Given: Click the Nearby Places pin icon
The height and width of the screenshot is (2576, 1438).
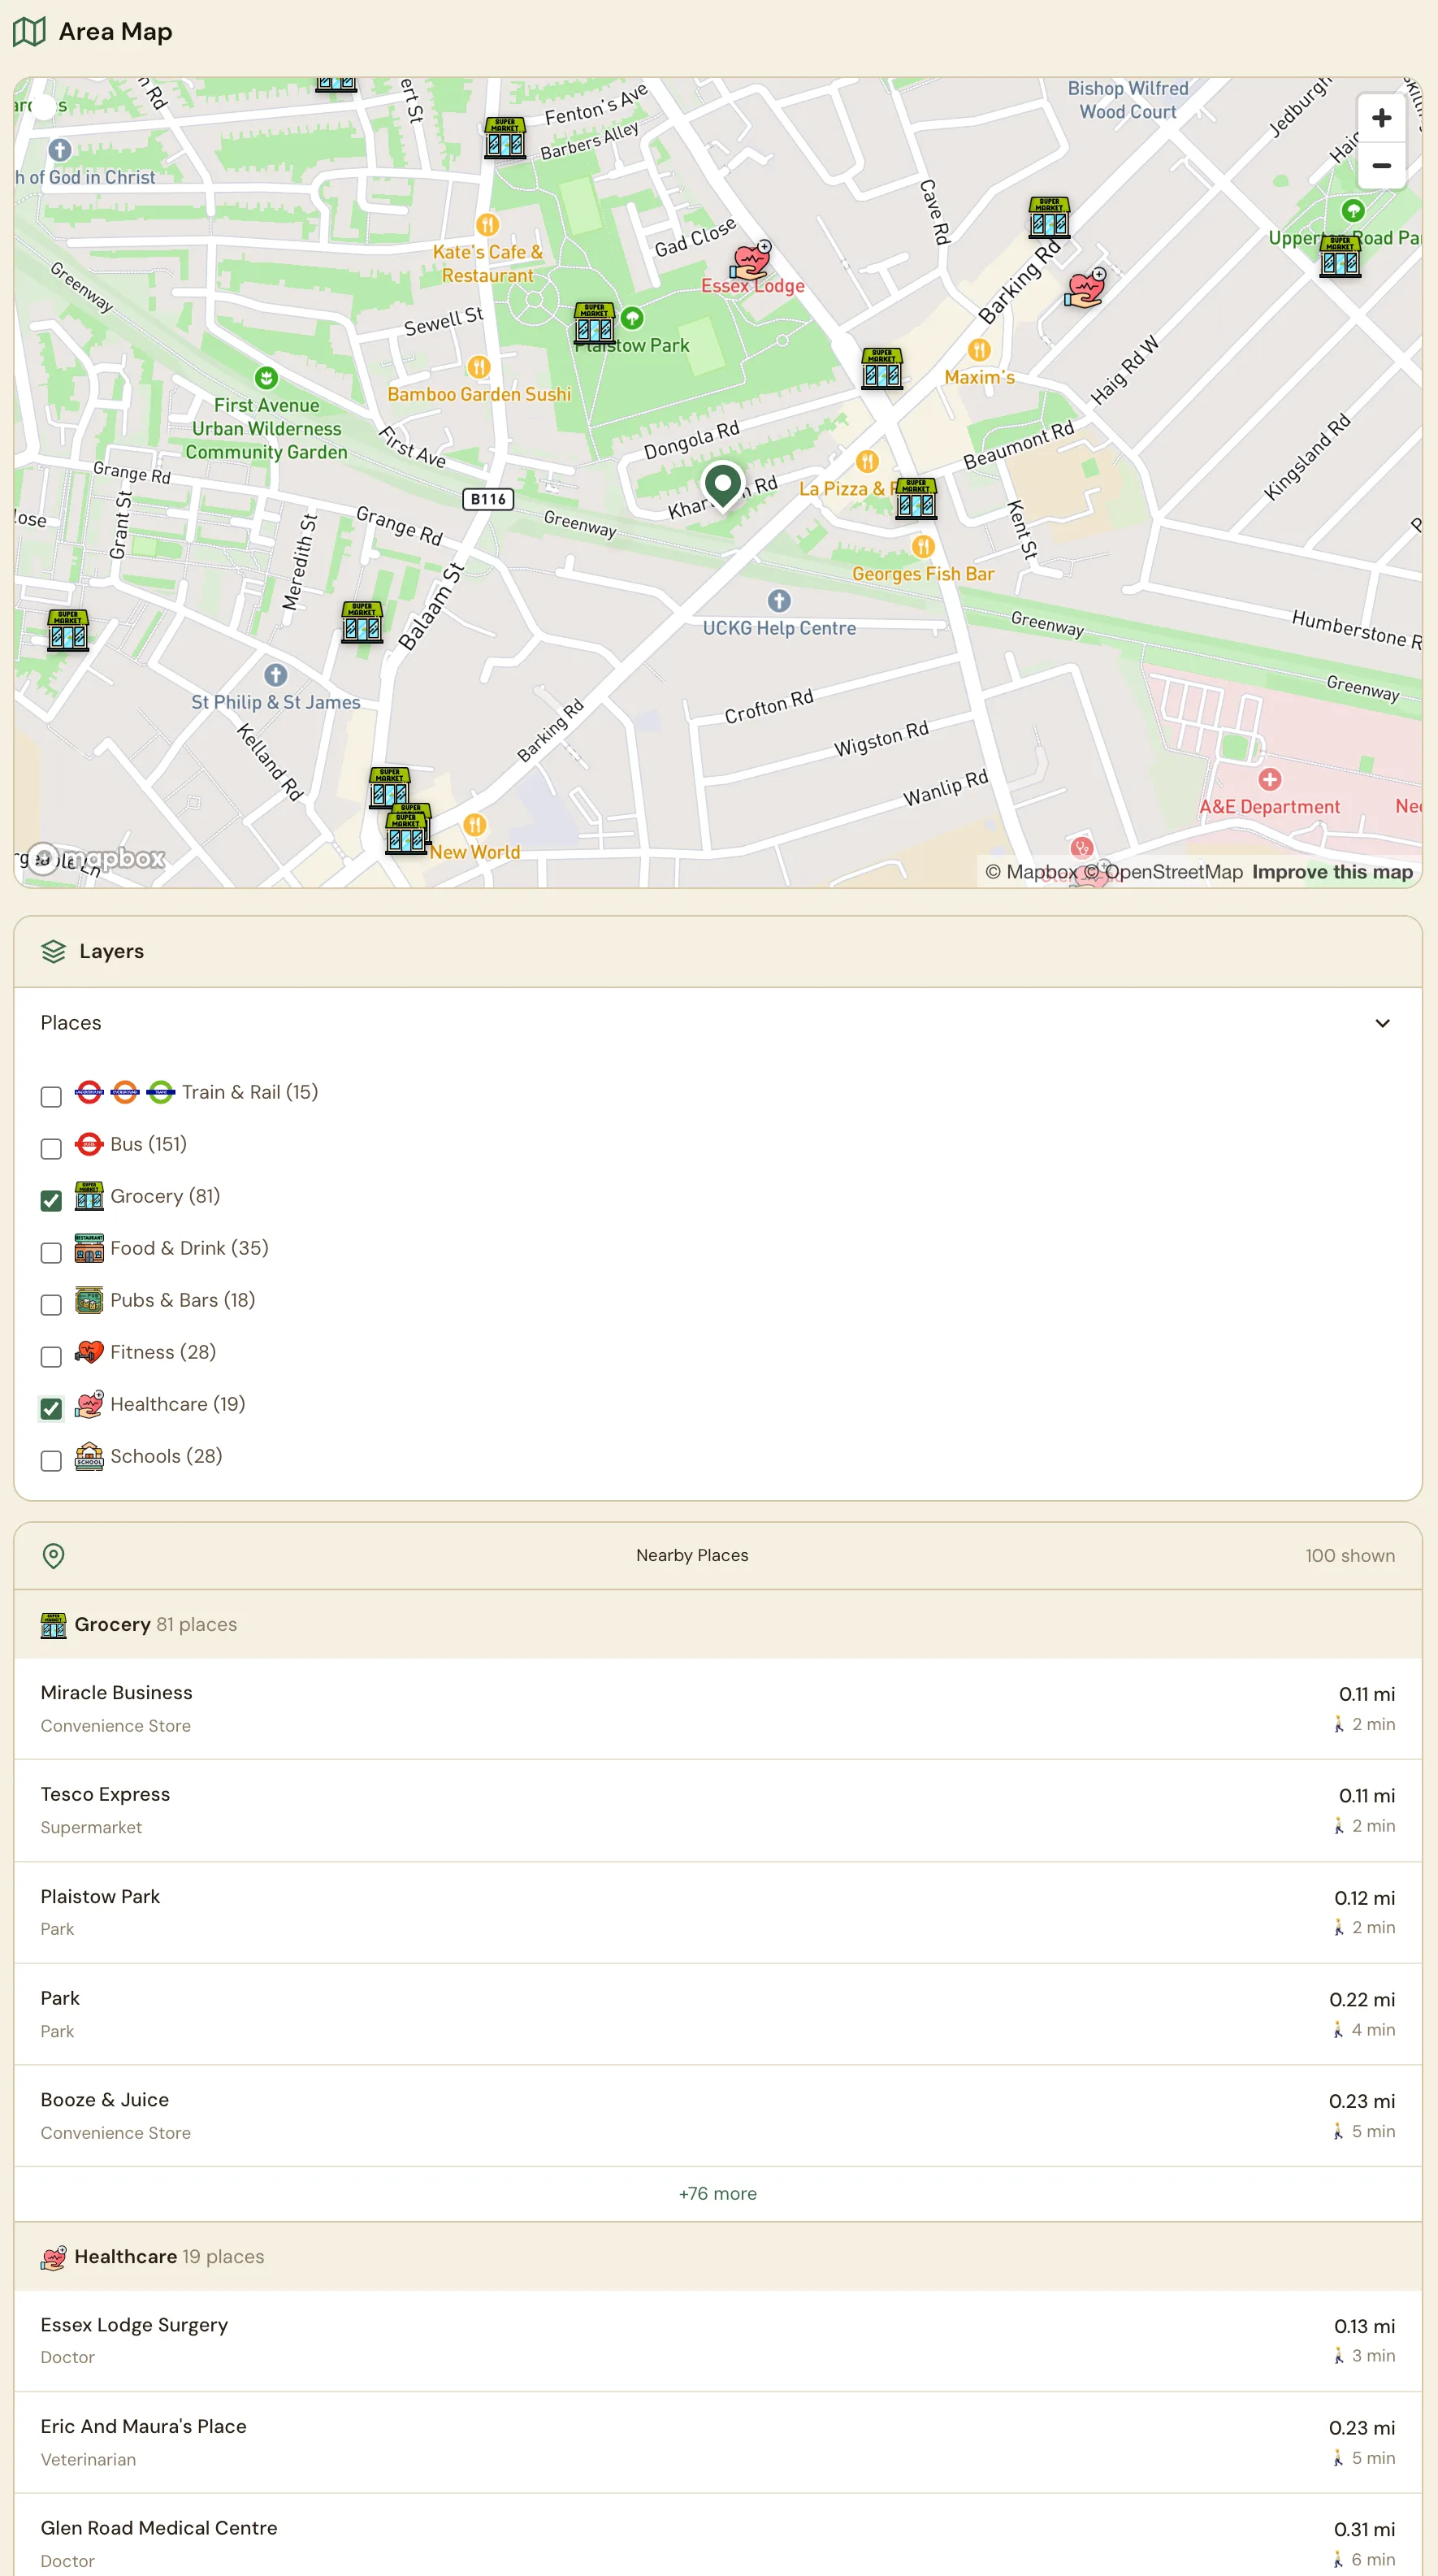Looking at the screenshot, I should [54, 1556].
